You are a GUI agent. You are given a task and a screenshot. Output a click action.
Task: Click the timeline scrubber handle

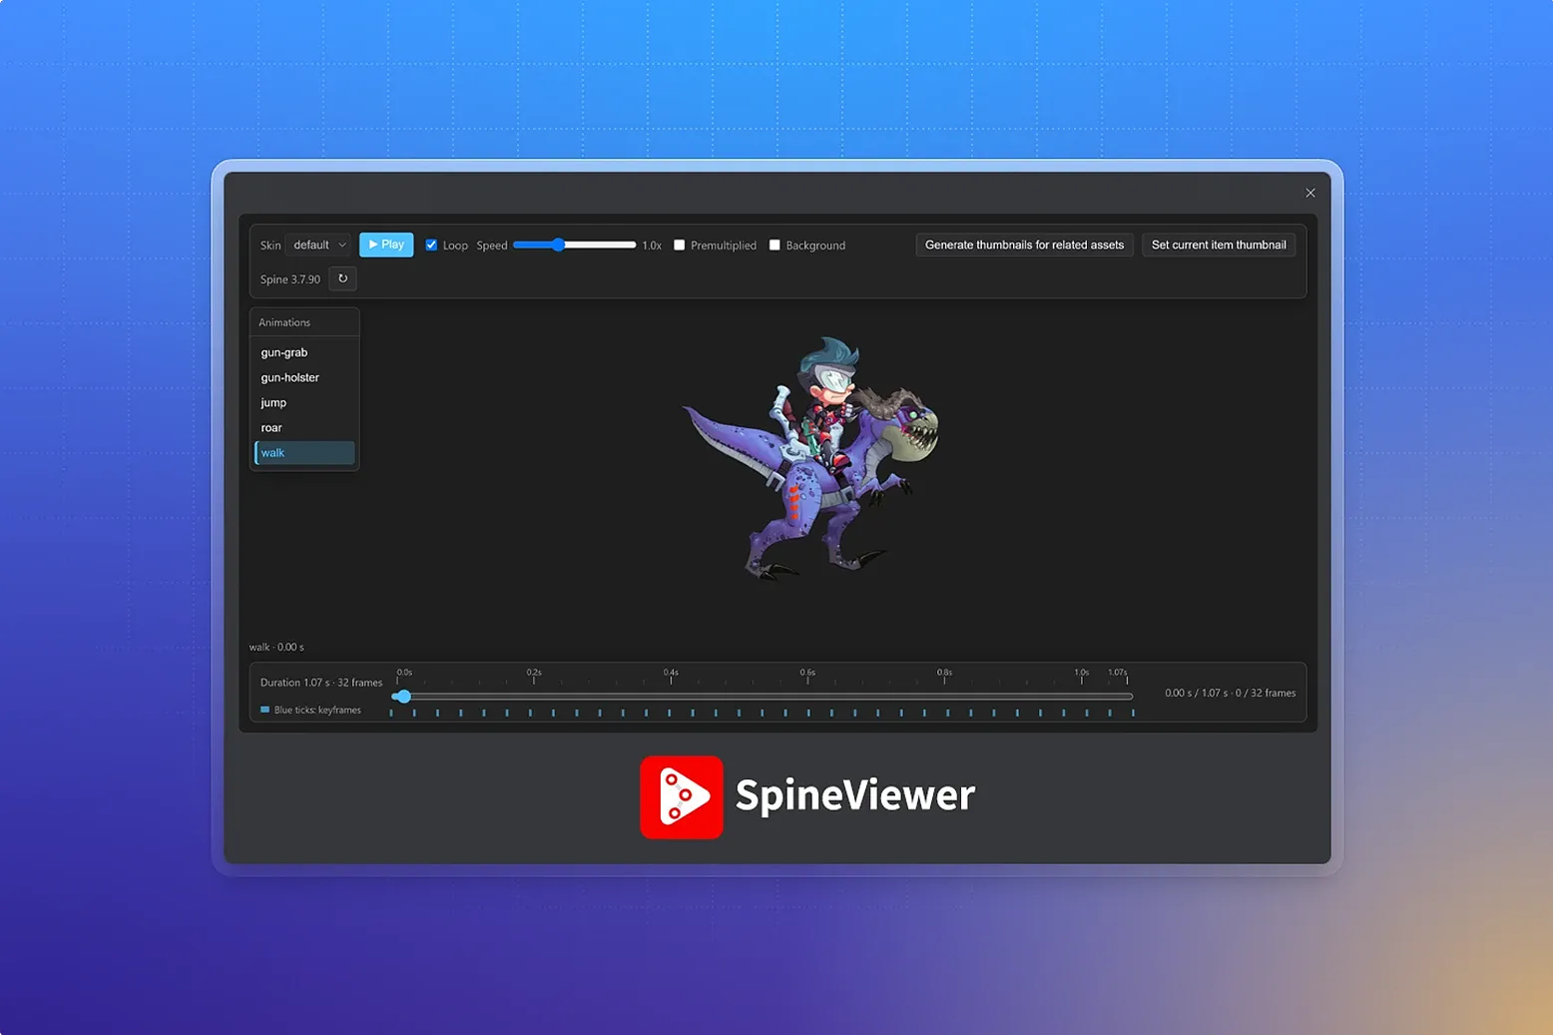pos(402,696)
